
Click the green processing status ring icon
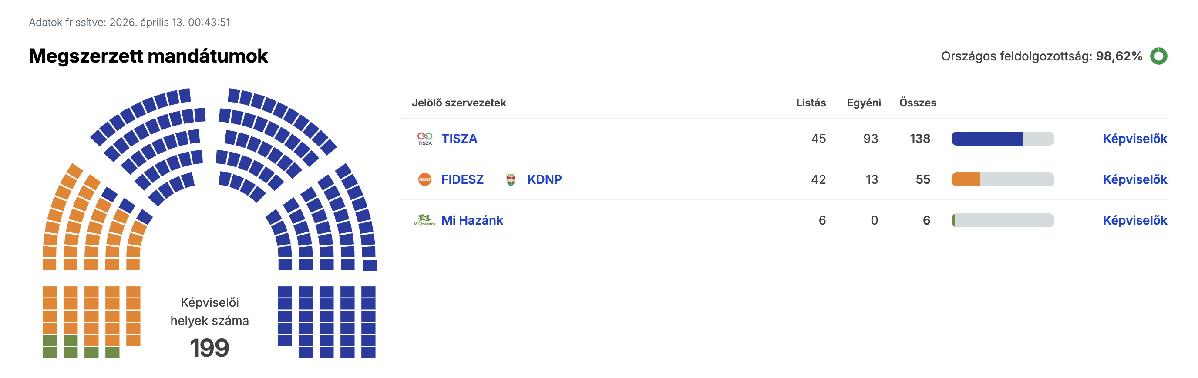pyautogui.click(x=1158, y=56)
